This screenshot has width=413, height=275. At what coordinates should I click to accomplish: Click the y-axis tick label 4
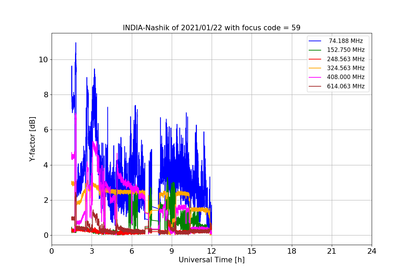(46, 165)
